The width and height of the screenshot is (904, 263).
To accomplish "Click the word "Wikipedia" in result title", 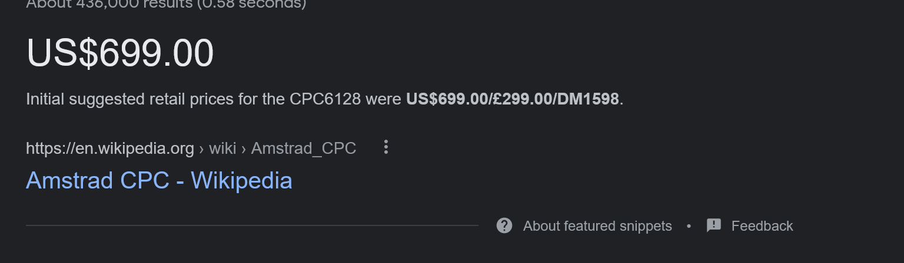I will (241, 180).
